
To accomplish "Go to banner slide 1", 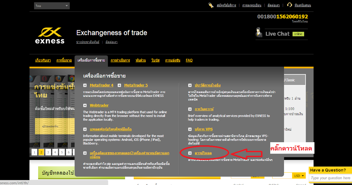I will pos(34,152).
